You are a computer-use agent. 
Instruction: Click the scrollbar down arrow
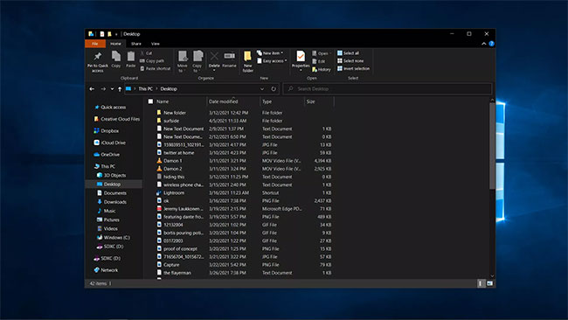(492, 276)
